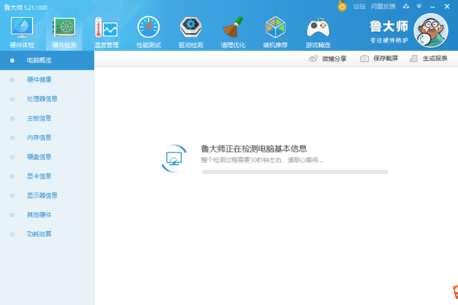Screen dimensions: 458x305
Task: Open 温度管理 temperature management
Action: (106, 30)
